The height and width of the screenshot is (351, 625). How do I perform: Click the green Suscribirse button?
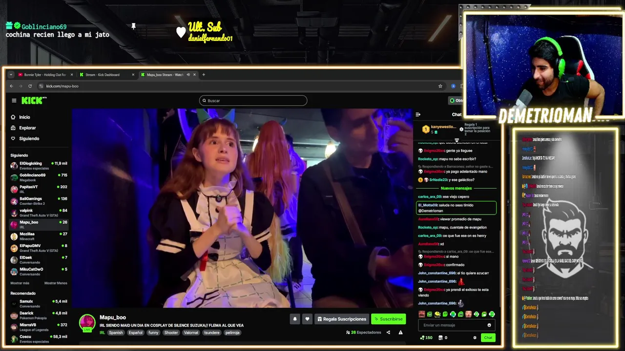[388, 319]
